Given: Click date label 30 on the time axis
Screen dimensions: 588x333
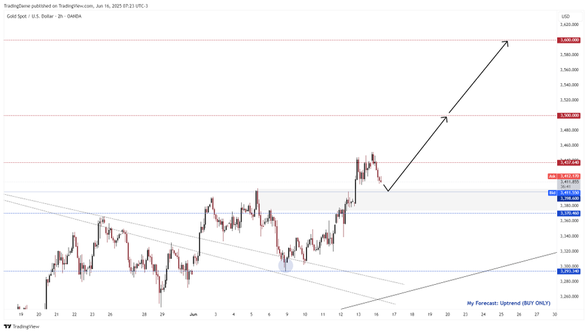Looking at the screenshot, I should point(555,315).
